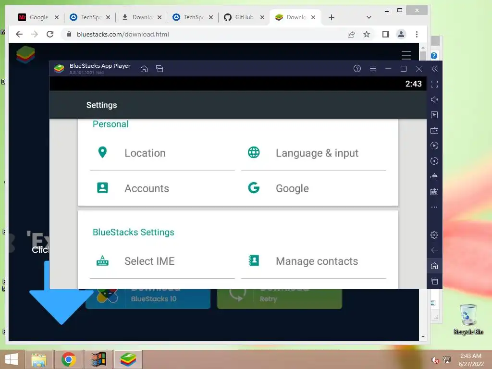Toggle Chrome side panel
492x369 pixels.
(386, 34)
